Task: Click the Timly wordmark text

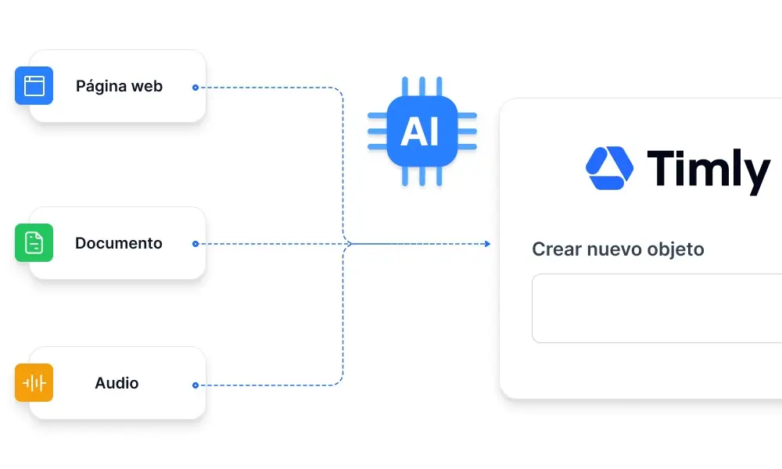Action: [708, 169]
